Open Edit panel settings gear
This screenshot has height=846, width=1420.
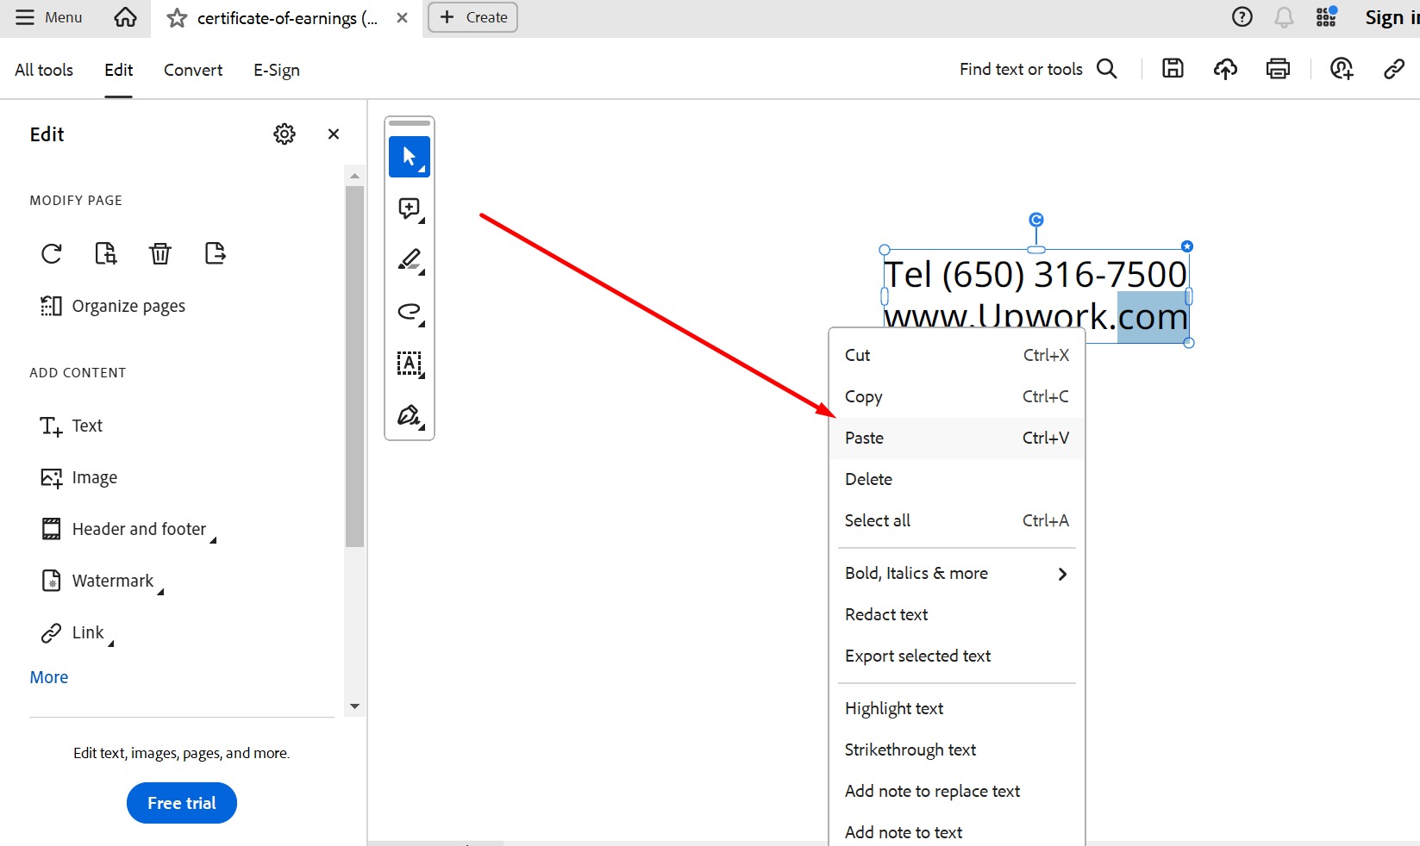285,134
